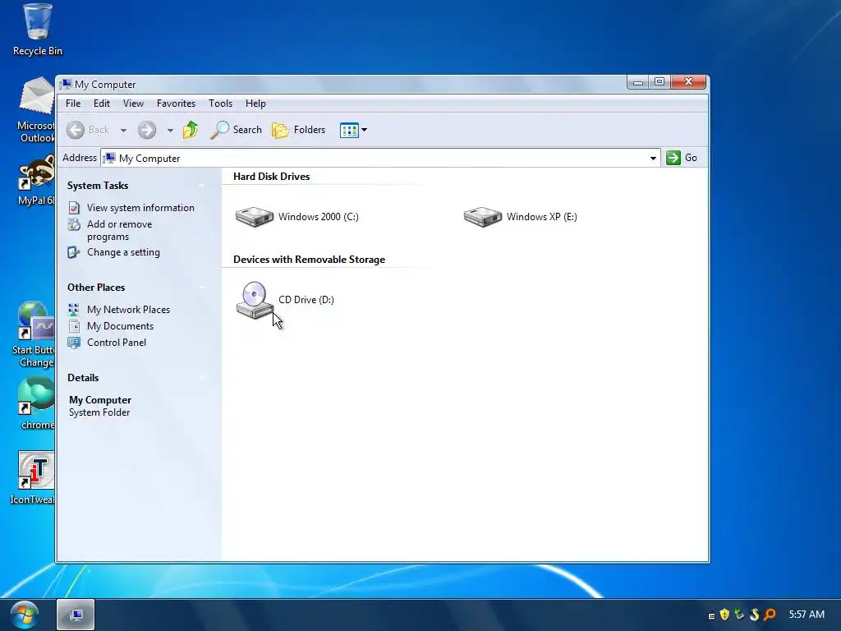Click the Windows XP (E:) label
Screen dimensions: 841x631
(x=542, y=217)
